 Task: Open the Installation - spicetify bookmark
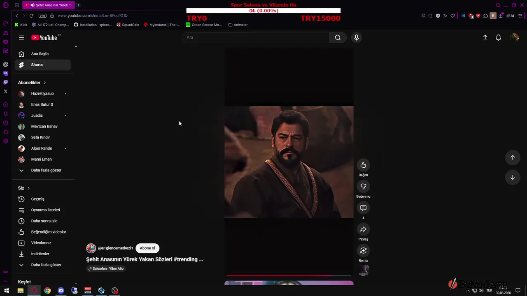[x=93, y=25]
